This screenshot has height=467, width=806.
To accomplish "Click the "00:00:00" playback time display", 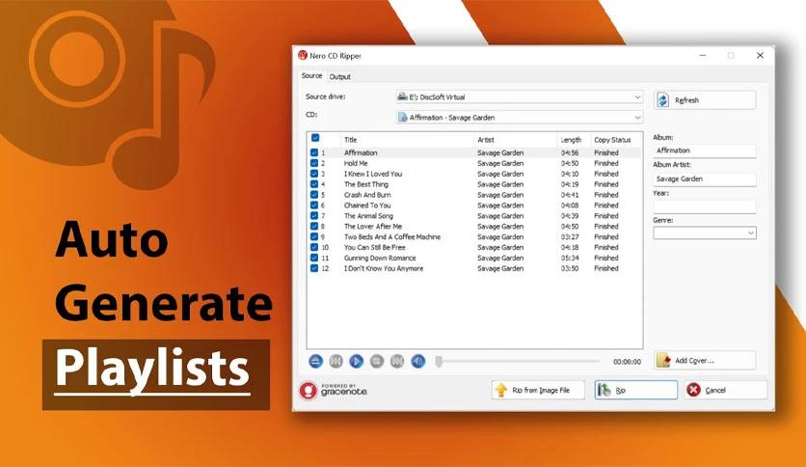I will pyautogui.click(x=627, y=362).
